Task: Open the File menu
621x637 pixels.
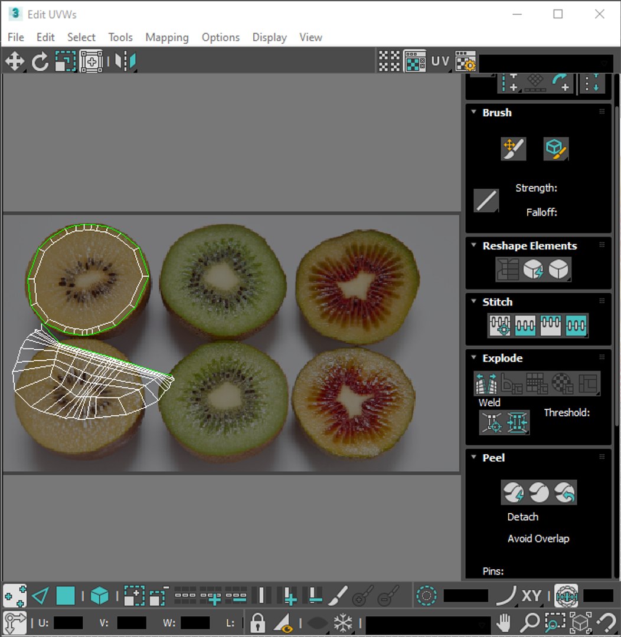Action: [16, 37]
